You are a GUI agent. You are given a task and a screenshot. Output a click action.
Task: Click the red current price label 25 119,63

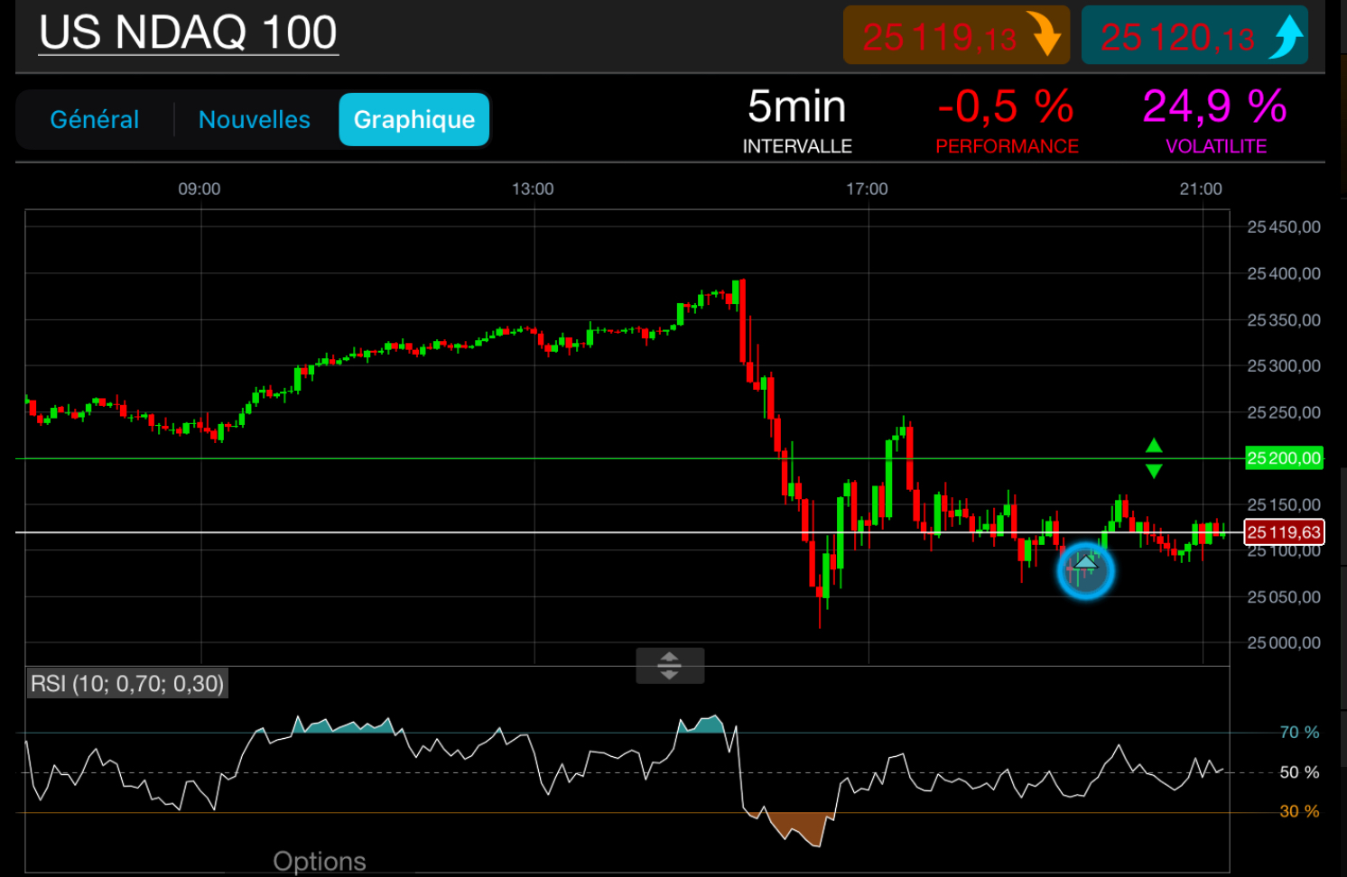tap(1284, 532)
